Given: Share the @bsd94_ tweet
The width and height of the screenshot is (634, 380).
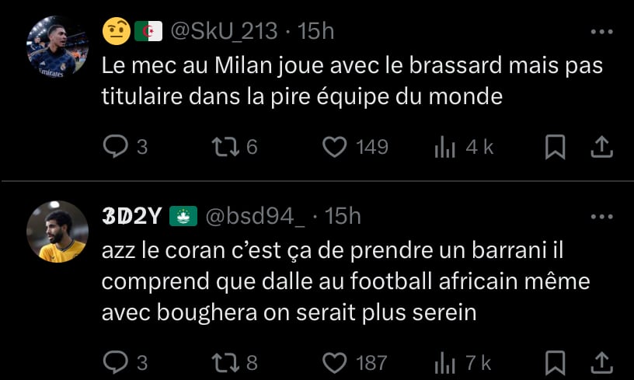Looking at the screenshot, I should click(602, 362).
